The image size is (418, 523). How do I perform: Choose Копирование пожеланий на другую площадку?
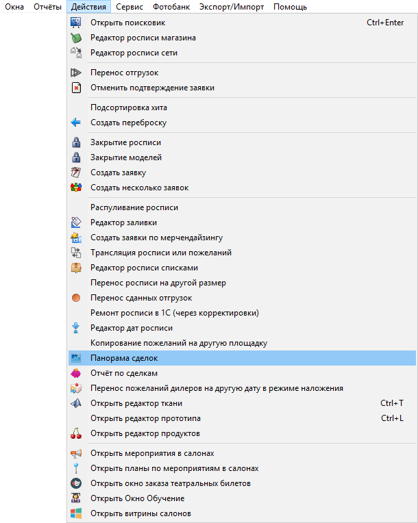tap(242, 343)
